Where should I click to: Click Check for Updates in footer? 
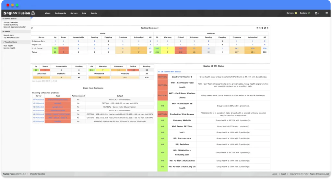point(37,174)
